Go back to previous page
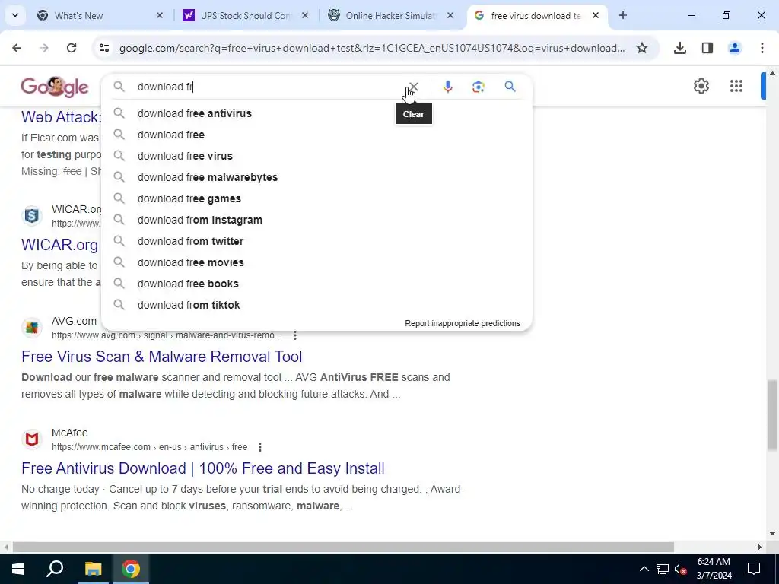Screen dimensions: 779x584 pyautogui.click(x=17, y=48)
